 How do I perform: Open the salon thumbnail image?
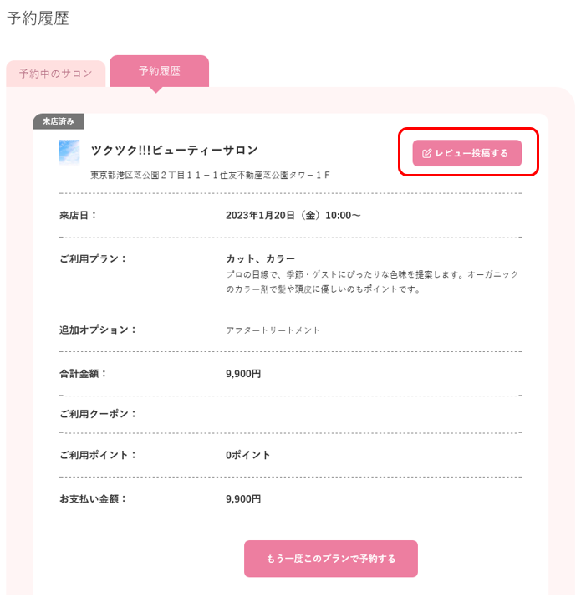click(x=69, y=152)
